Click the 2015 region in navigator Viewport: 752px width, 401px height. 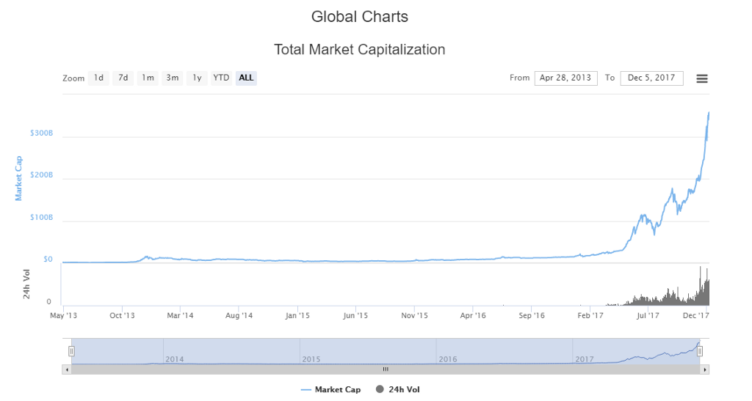pos(367,350)
